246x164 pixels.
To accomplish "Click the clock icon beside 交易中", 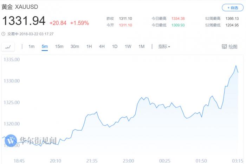I will tap(4, 34).
